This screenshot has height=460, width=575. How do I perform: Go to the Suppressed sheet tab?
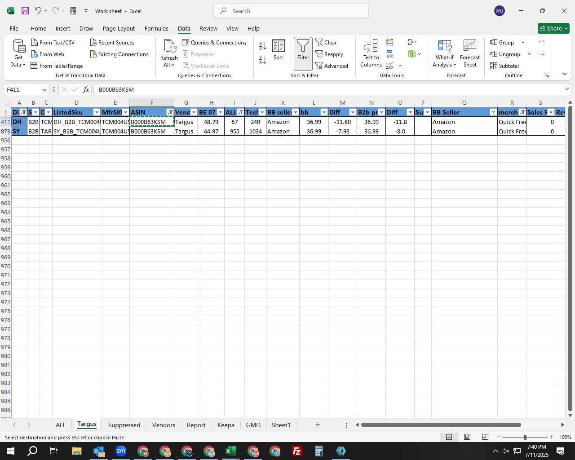point(124,425)
